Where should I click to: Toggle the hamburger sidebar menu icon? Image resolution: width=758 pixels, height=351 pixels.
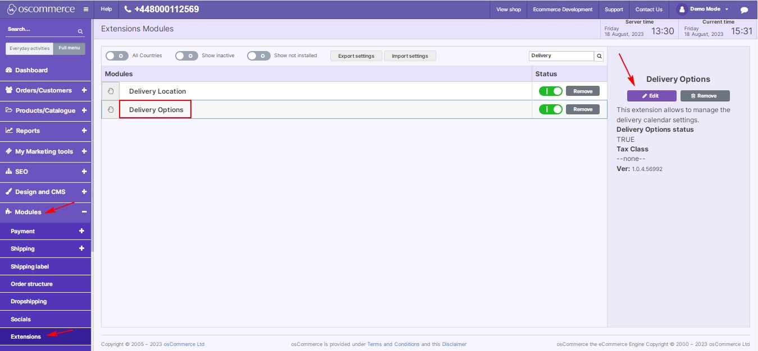[85, 10]
